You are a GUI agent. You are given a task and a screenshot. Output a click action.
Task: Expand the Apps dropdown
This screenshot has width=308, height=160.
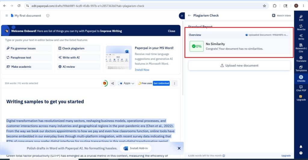click(x=127, y=83)
